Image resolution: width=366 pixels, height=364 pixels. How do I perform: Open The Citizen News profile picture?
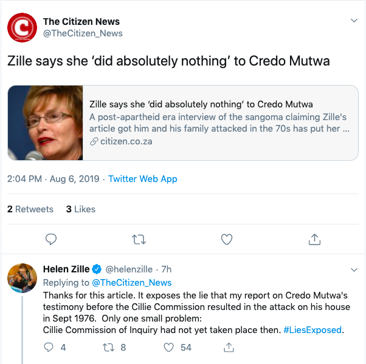point(21,28)
